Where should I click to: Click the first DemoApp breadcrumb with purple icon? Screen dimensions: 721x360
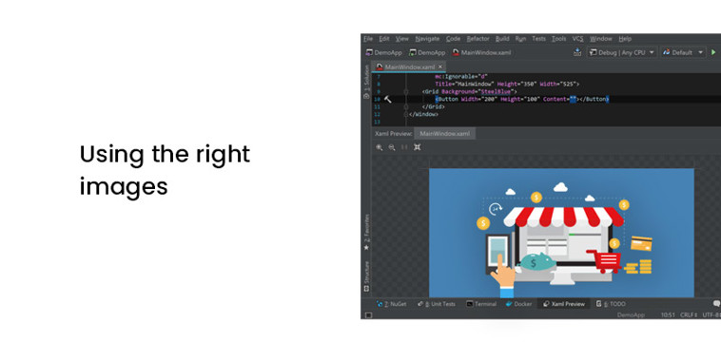(383, 53)
